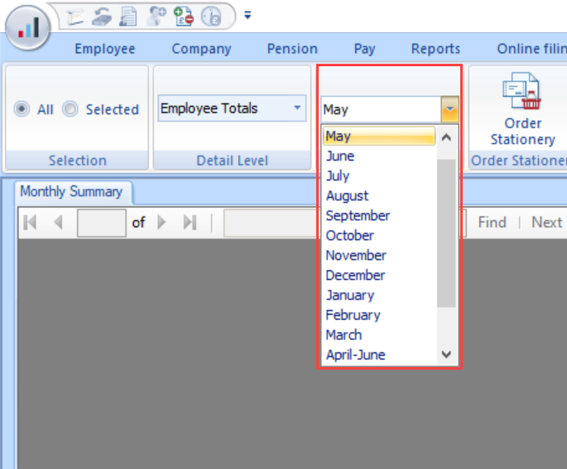The image size is (567, 469).
Task: Click the Order Stationery group label
Action: point(519,160)
